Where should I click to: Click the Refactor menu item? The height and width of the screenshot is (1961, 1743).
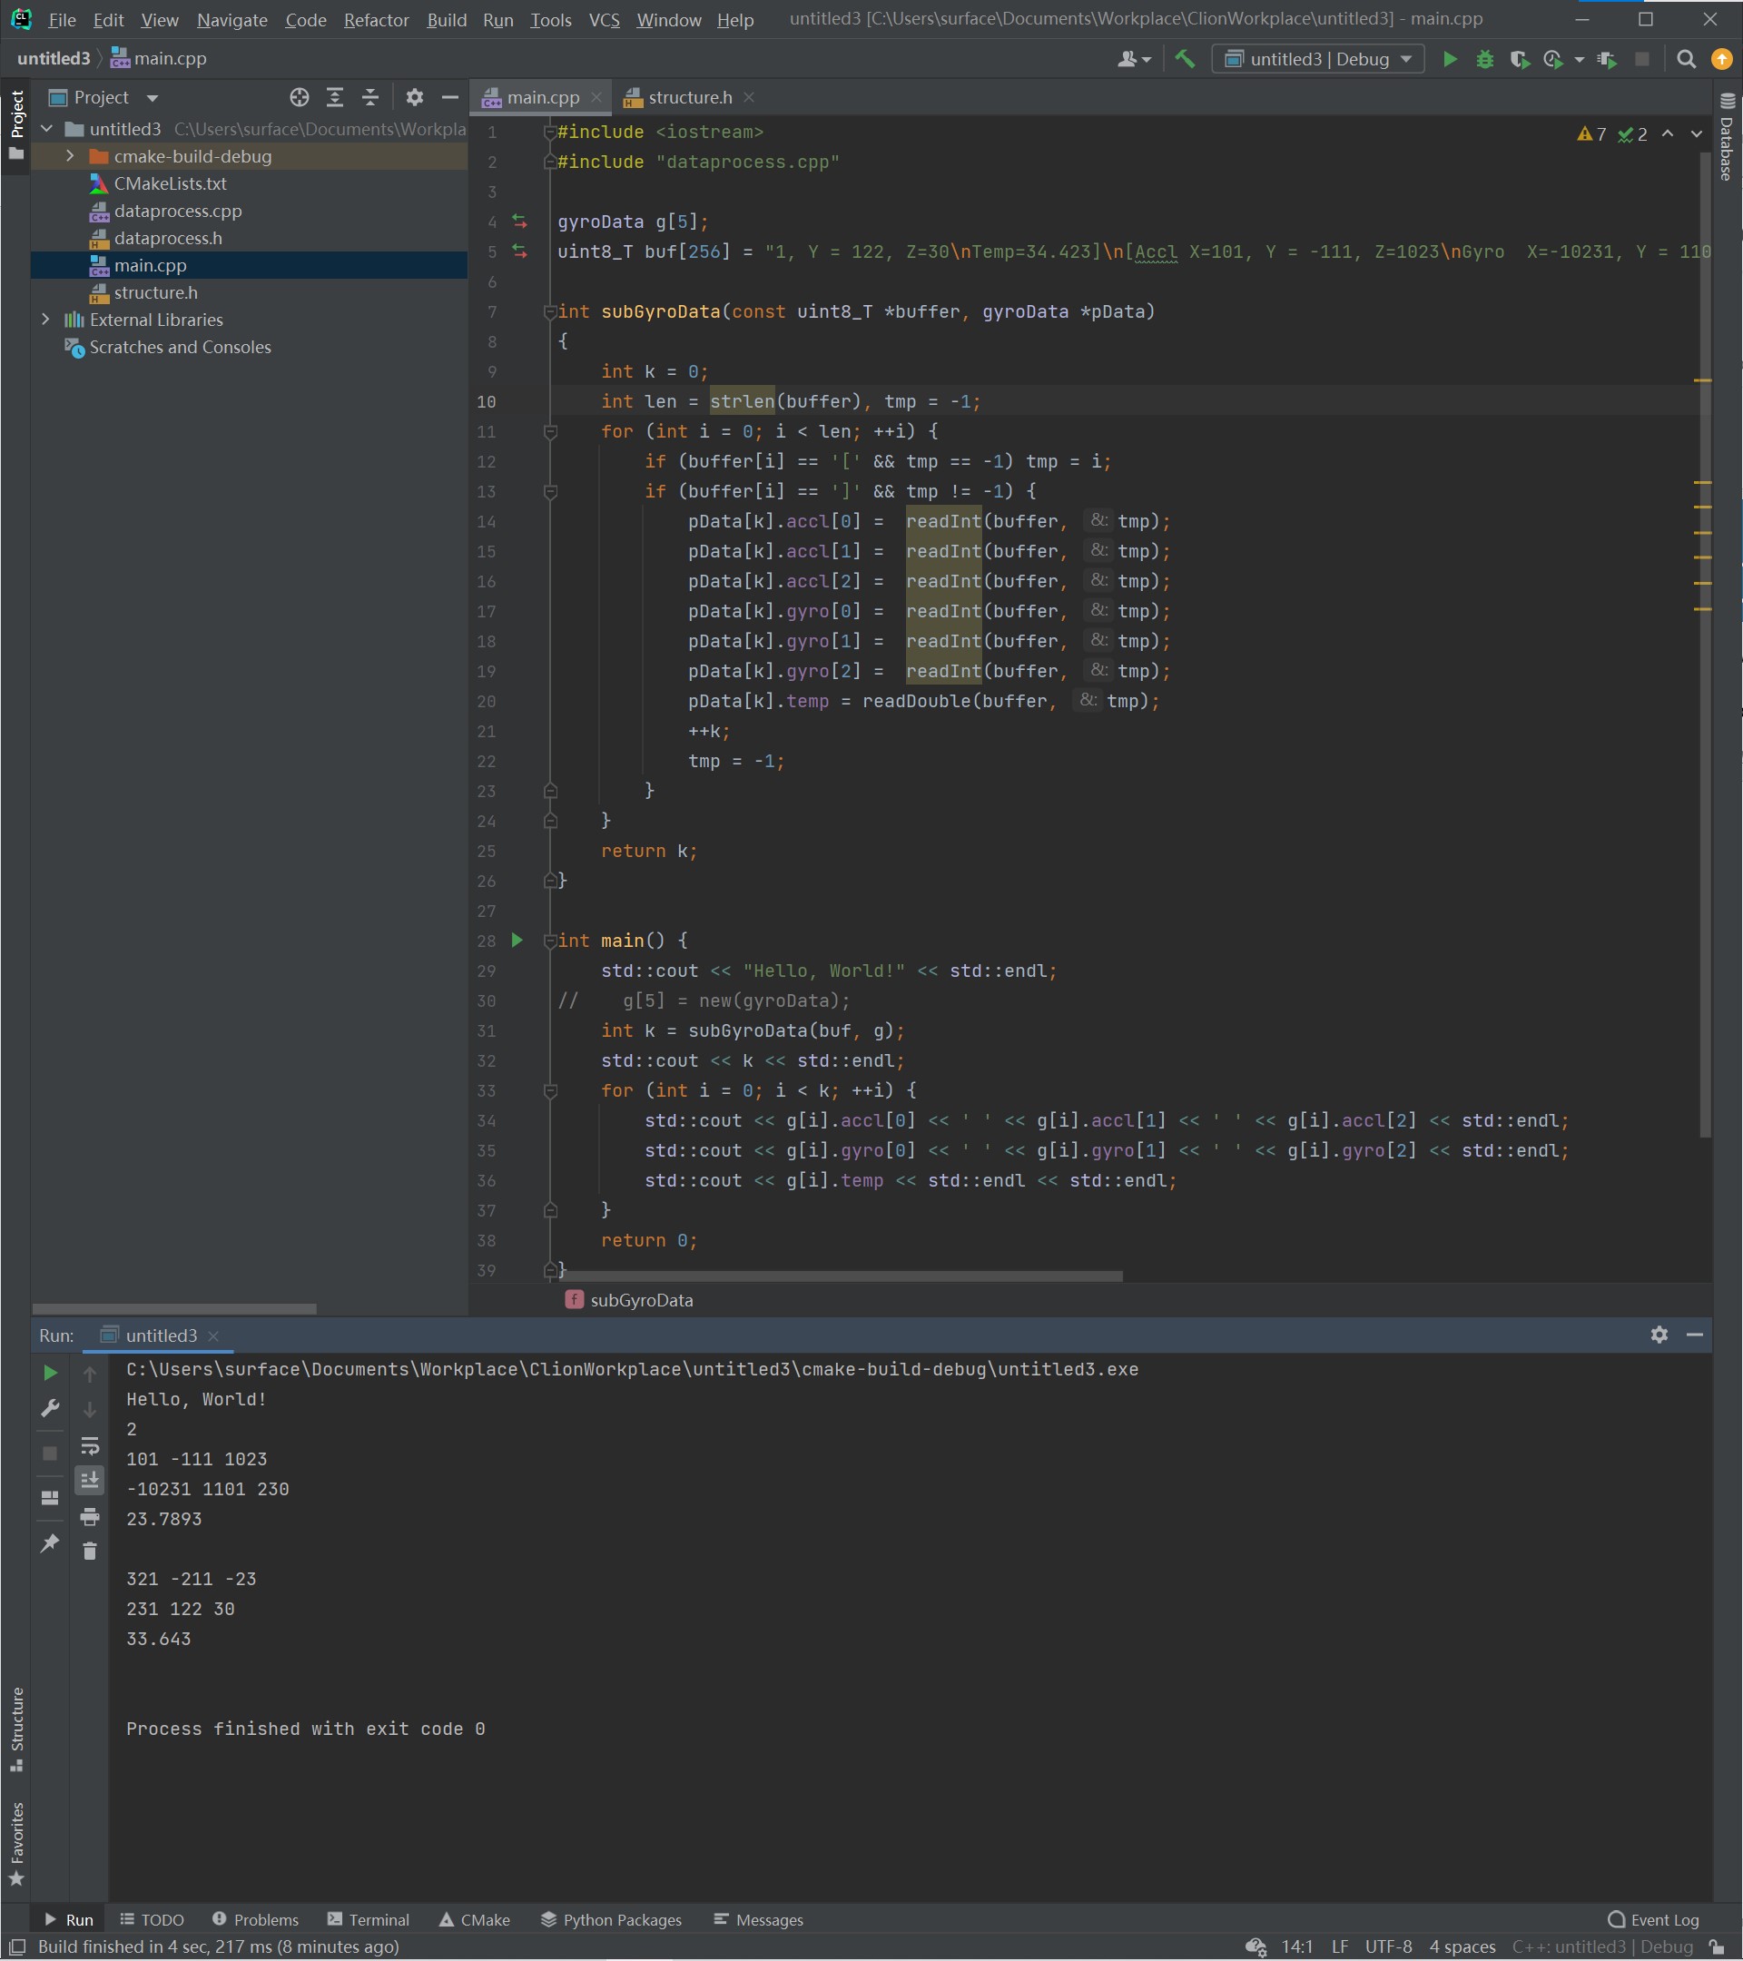375,18
